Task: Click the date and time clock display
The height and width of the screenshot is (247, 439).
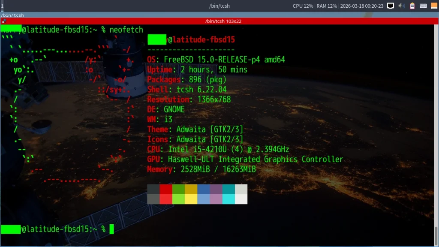Action: pos(362,6)
